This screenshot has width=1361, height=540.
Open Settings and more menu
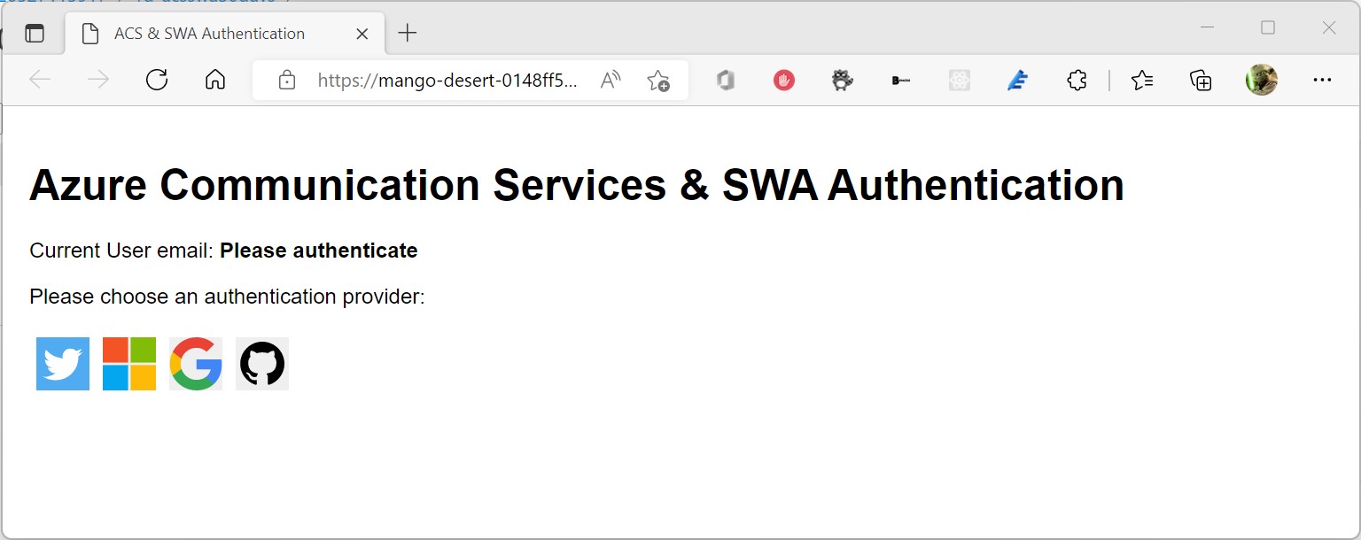[x=1322, y=80]
